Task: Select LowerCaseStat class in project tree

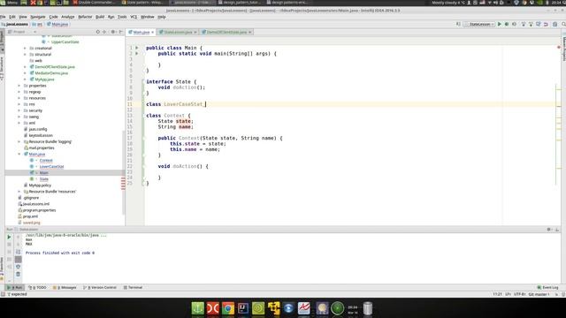Action: click(51, 167)
